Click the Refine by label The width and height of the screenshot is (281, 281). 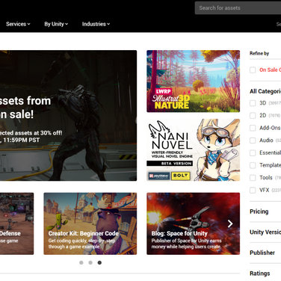[259, 53]
